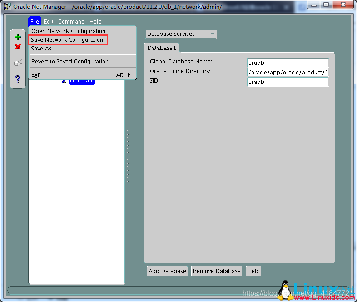Choose Revert to Saved Configuration
Image resolution: width=357 pixels, height=302 pixels.
(x=82, y=61)
